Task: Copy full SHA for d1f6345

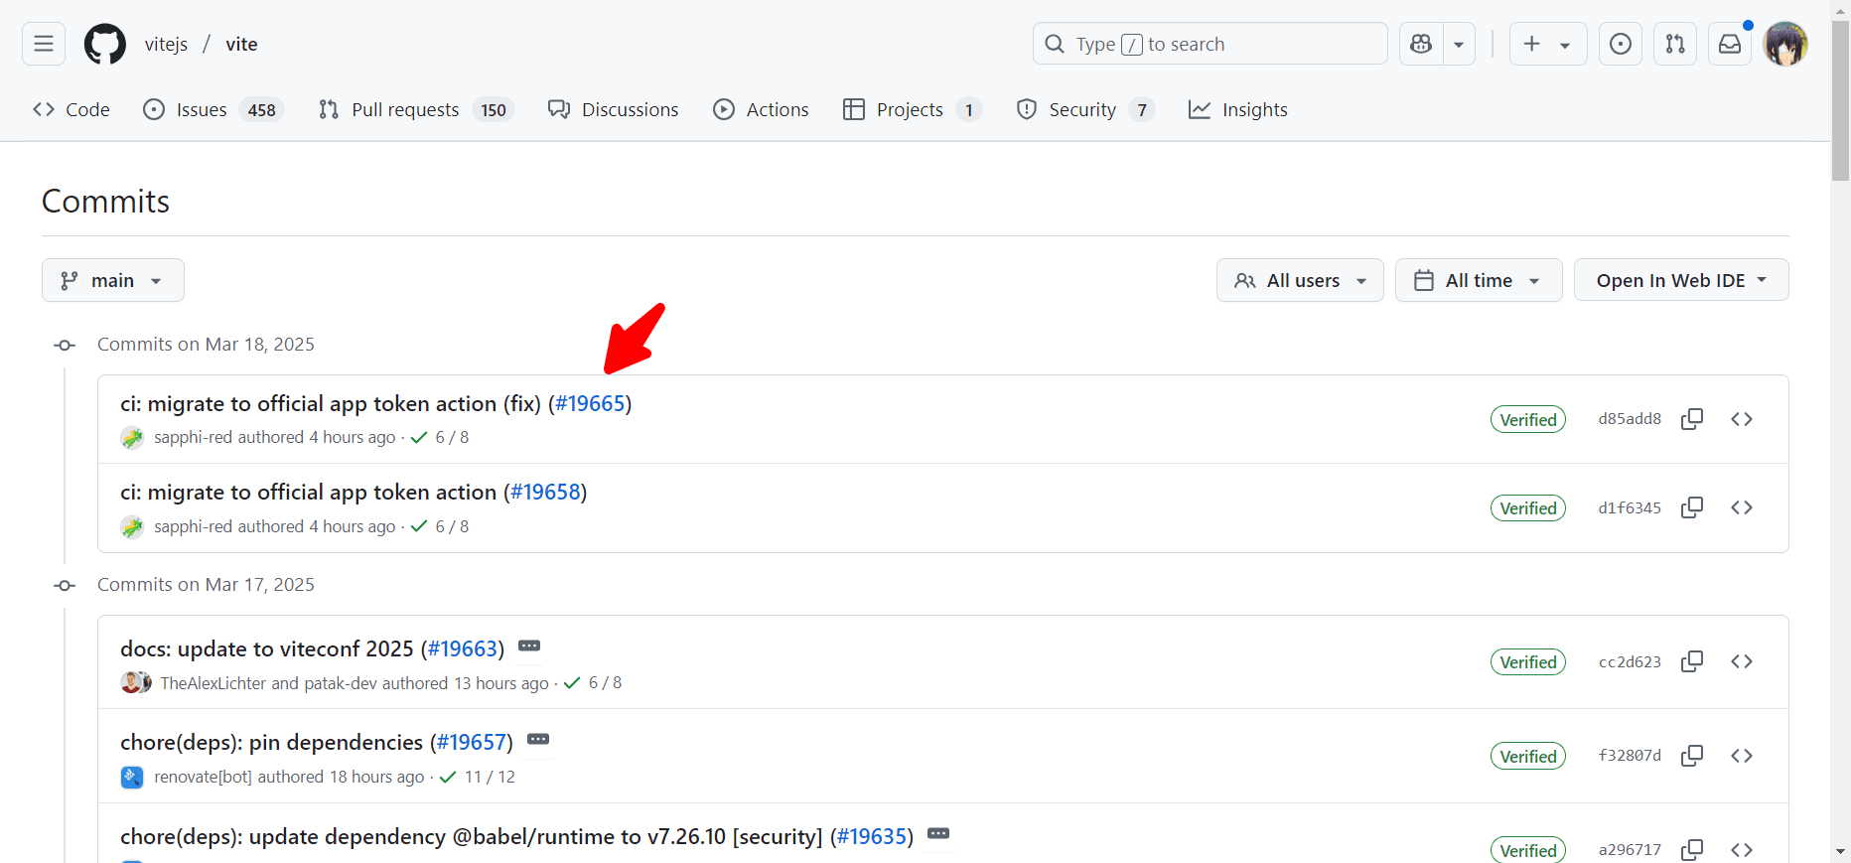Action: [1692, 507]
